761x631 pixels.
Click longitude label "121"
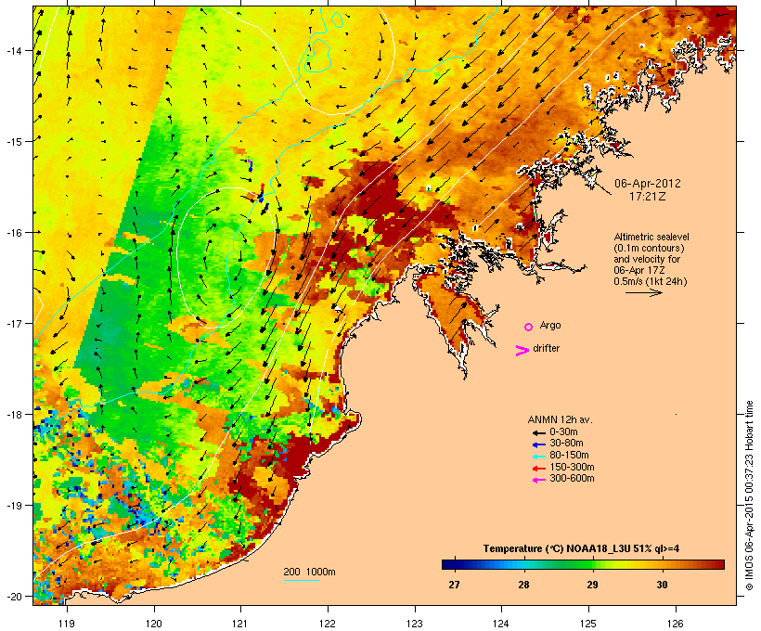click(x=240, y=624)
